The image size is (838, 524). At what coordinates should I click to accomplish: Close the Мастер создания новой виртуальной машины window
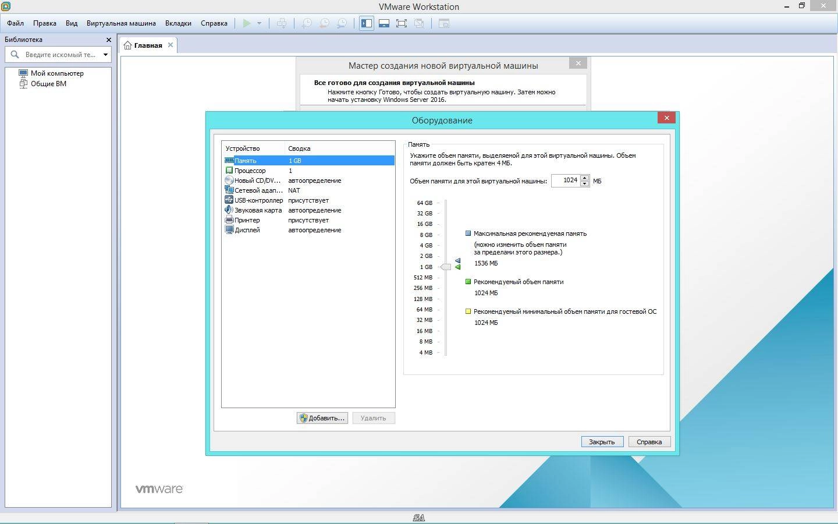click(578, 63)
